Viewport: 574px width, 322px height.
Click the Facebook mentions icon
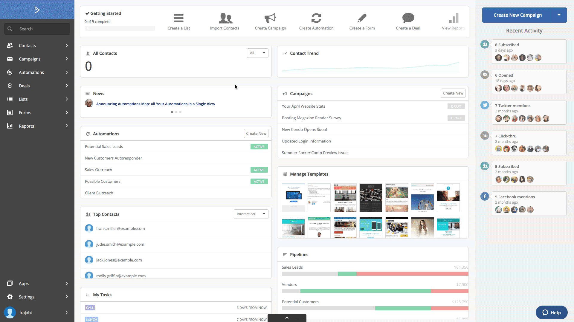[485, 196]
